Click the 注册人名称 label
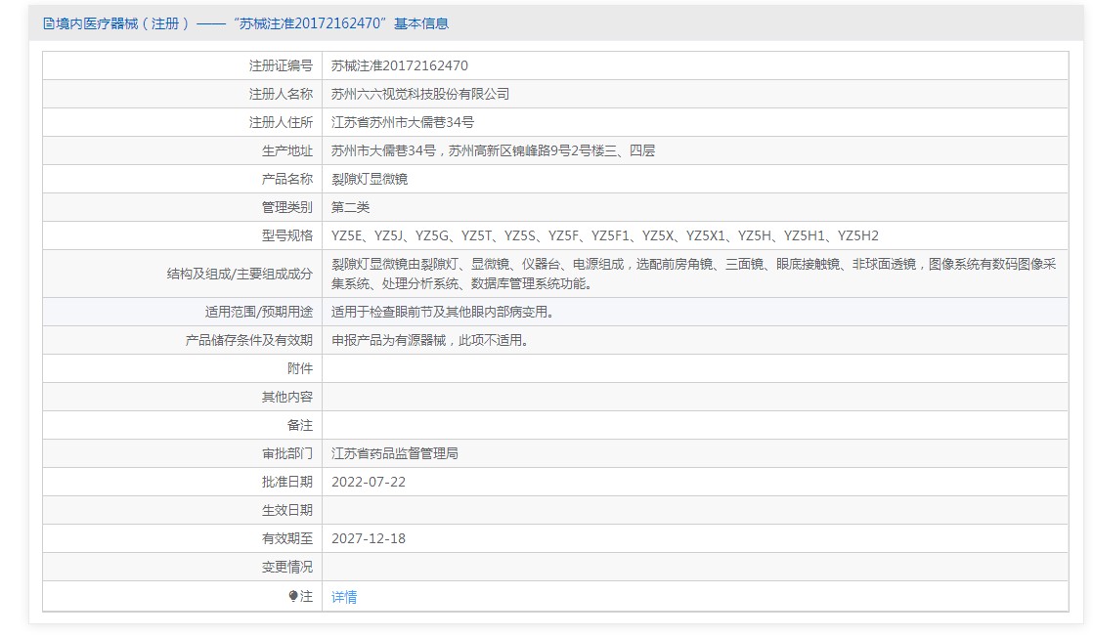This screenshot has width=1093, height=637. pos(281,94)
